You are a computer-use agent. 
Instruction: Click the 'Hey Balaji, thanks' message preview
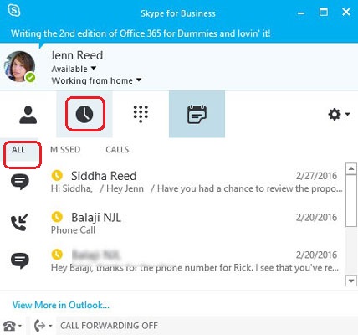click(x=195, y=268)
